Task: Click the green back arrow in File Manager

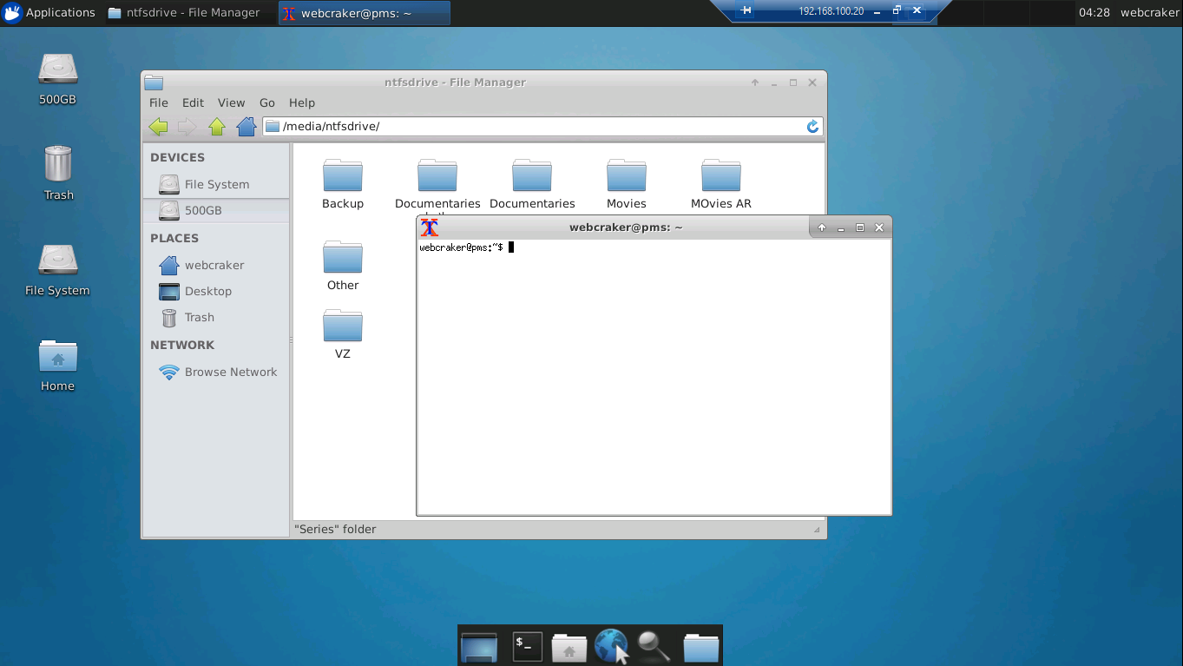Action: (x=158, y=127)
